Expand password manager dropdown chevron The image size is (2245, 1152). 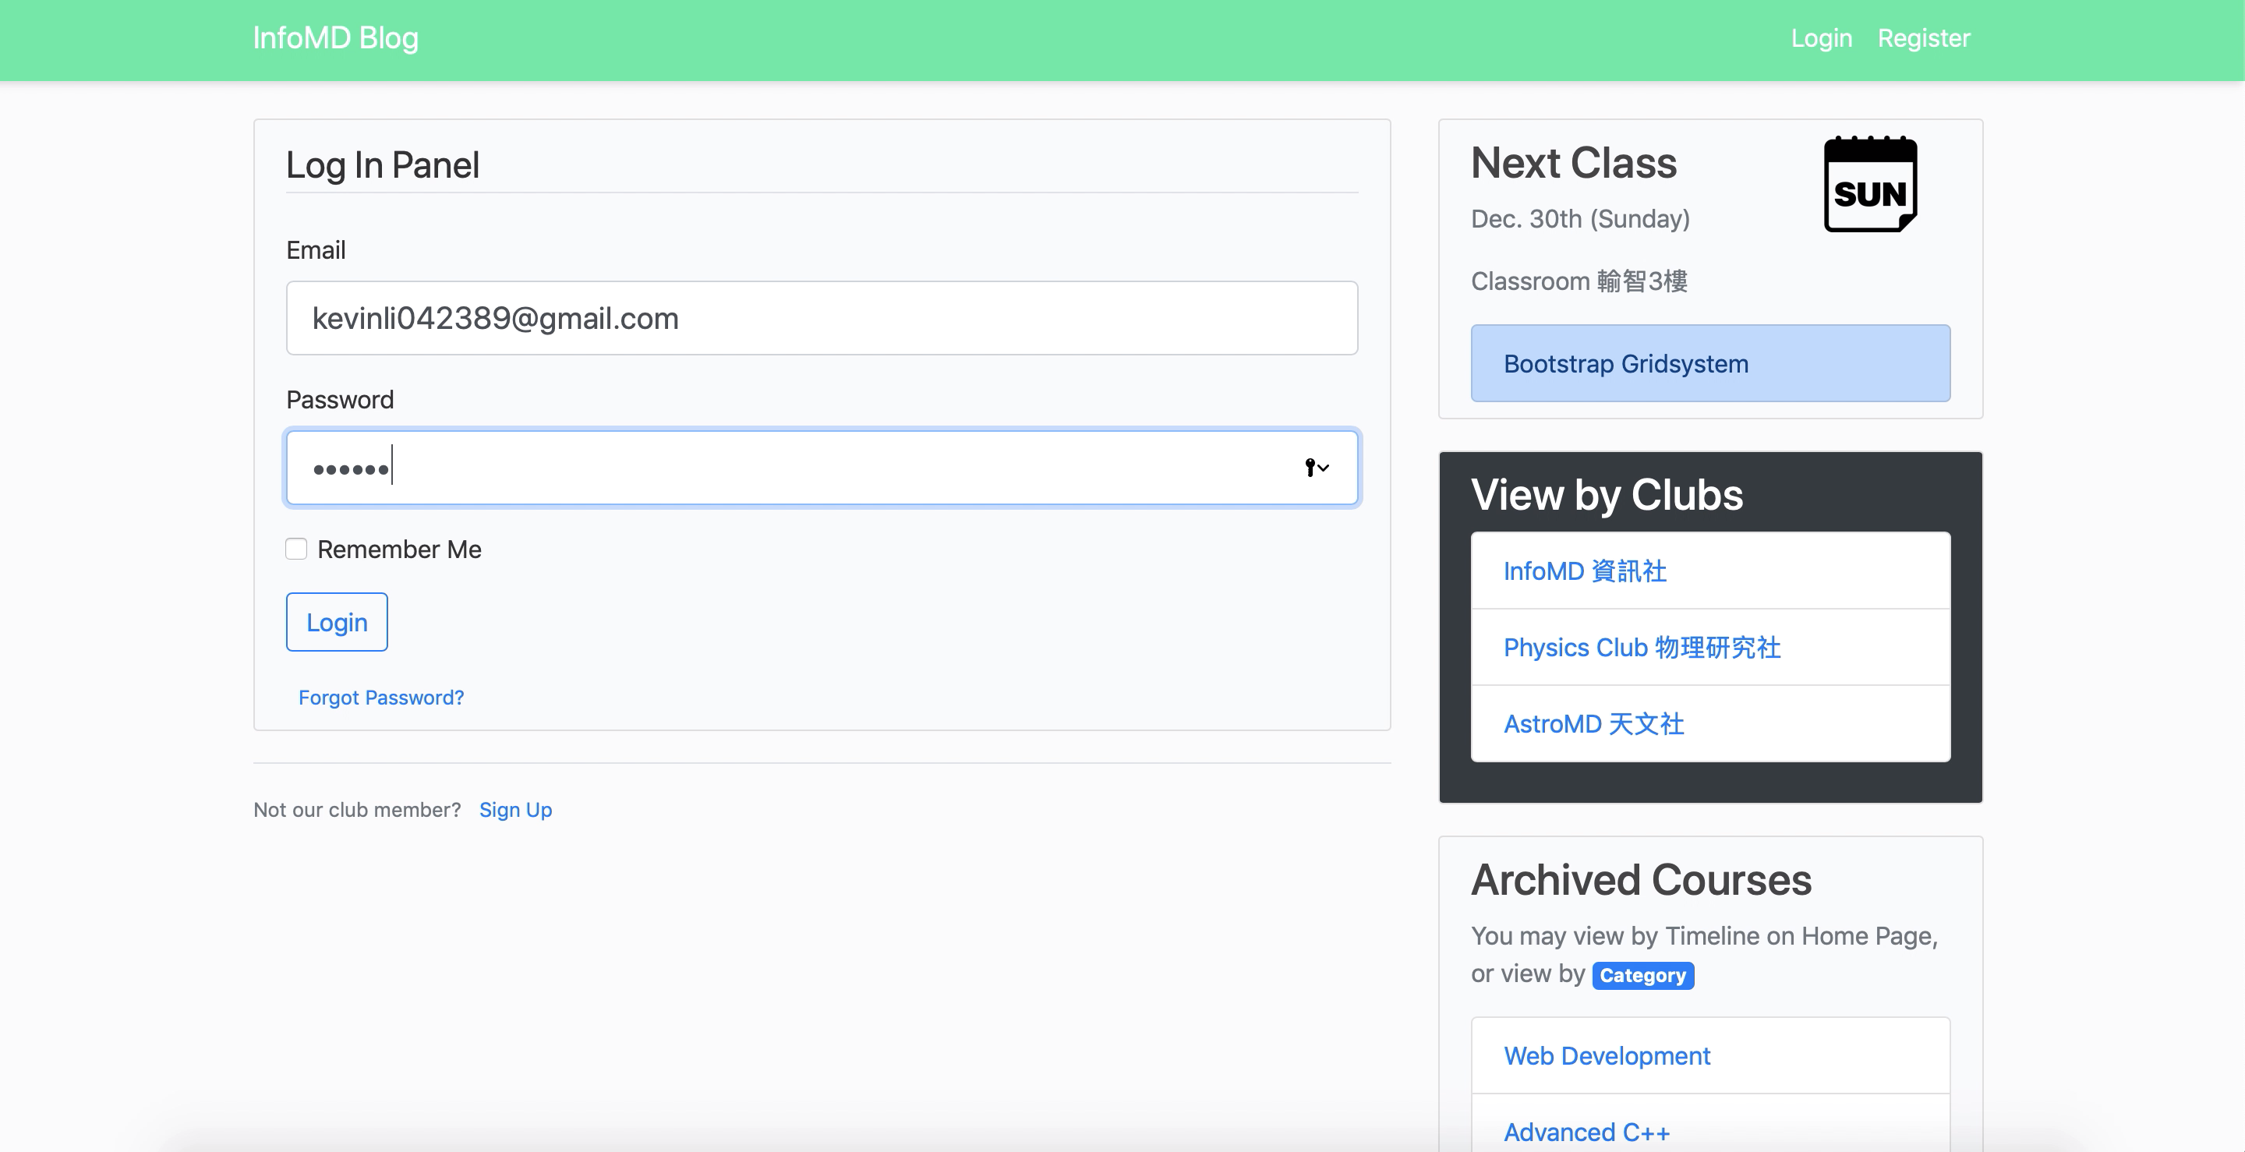[x=1324, y=468]
